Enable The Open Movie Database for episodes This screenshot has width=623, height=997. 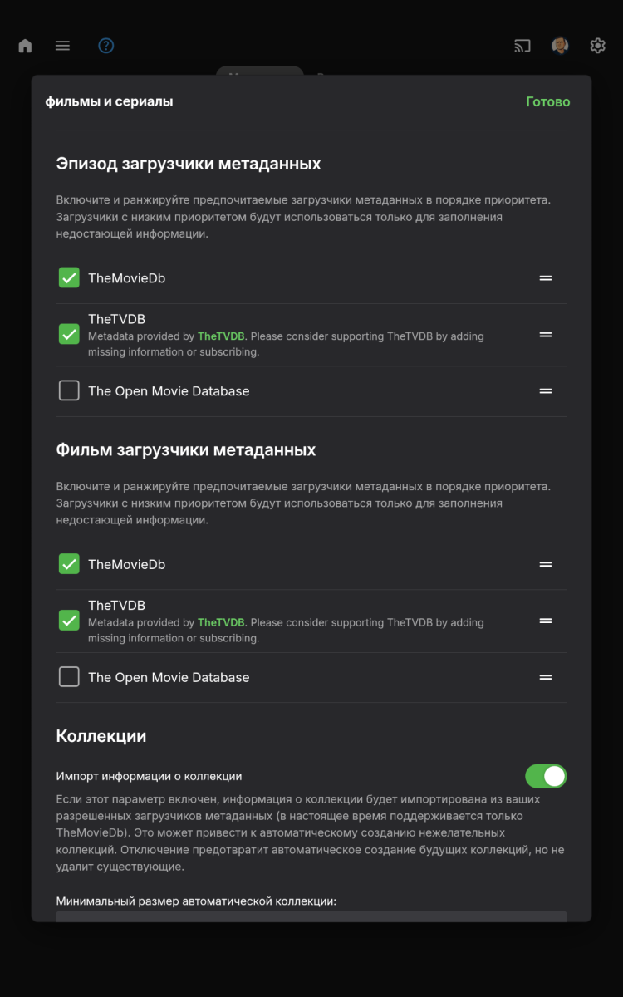pos(69,390)
